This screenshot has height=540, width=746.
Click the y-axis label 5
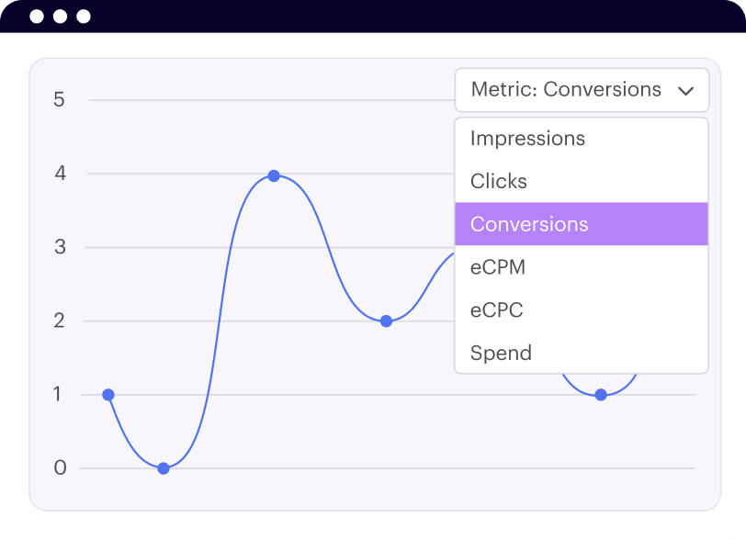(x=60, y=99)
